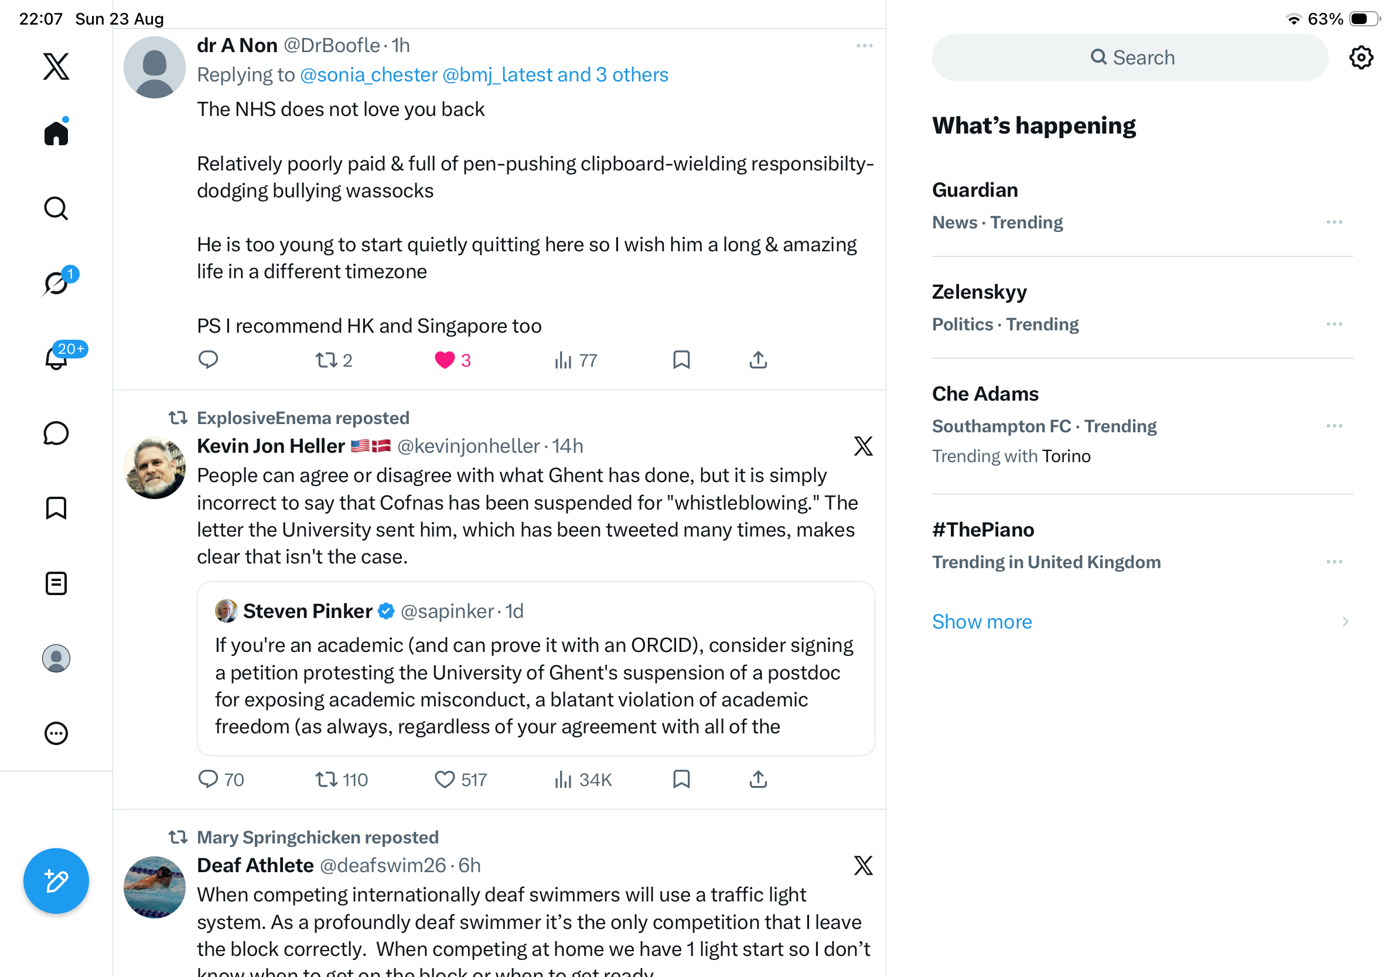The width and height of the screenshot is (1399, 977).
Task: Open the Grok icon in the sidebar
Action: click(x=56, y=283)
